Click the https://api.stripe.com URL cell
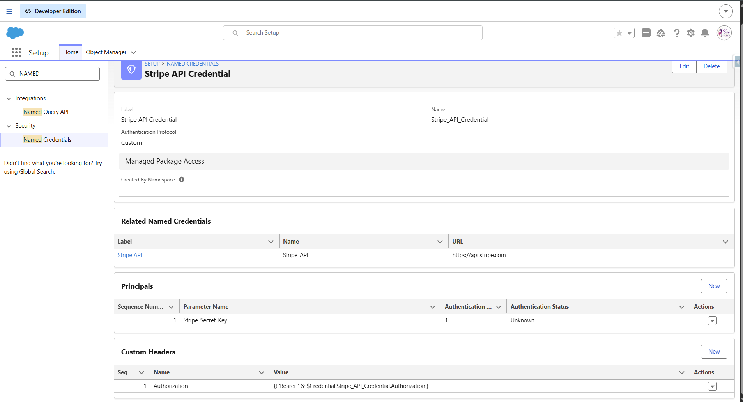743x402 pixels. pos(479,255)
